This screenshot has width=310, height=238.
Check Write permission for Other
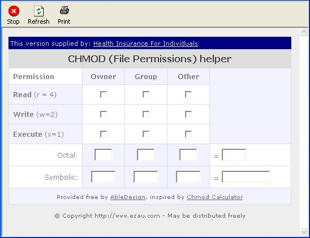pyautogui.click(x=188, y=114)
